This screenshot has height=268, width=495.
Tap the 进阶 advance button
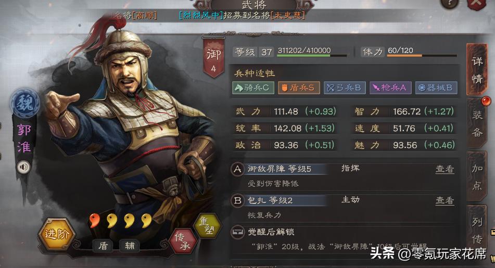point(57,234)
